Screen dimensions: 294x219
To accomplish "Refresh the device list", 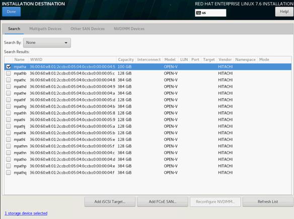I will (268, 202).
